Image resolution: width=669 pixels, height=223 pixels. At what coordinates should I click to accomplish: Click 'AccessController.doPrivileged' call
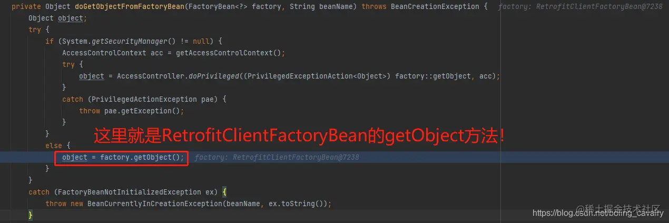tap(177, 76)
